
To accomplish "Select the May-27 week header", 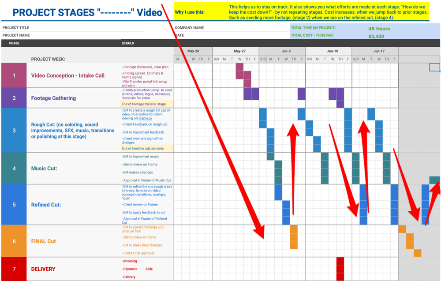I will coord(239,51).
